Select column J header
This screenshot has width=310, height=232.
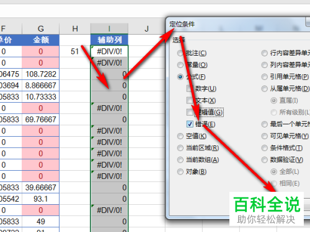coord(146,28)
